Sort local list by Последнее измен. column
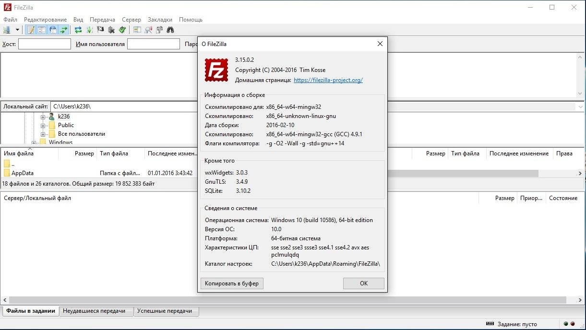The height and width of the screenshot is (330, 586). [171, 153]
